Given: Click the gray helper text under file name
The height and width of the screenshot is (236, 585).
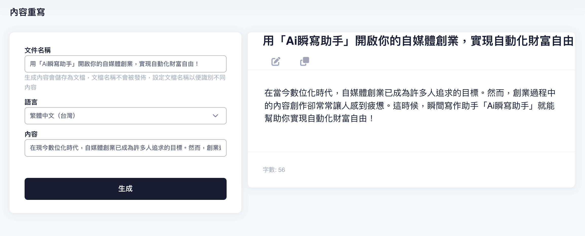Looking at the screenshot, I should coord(125,78).
